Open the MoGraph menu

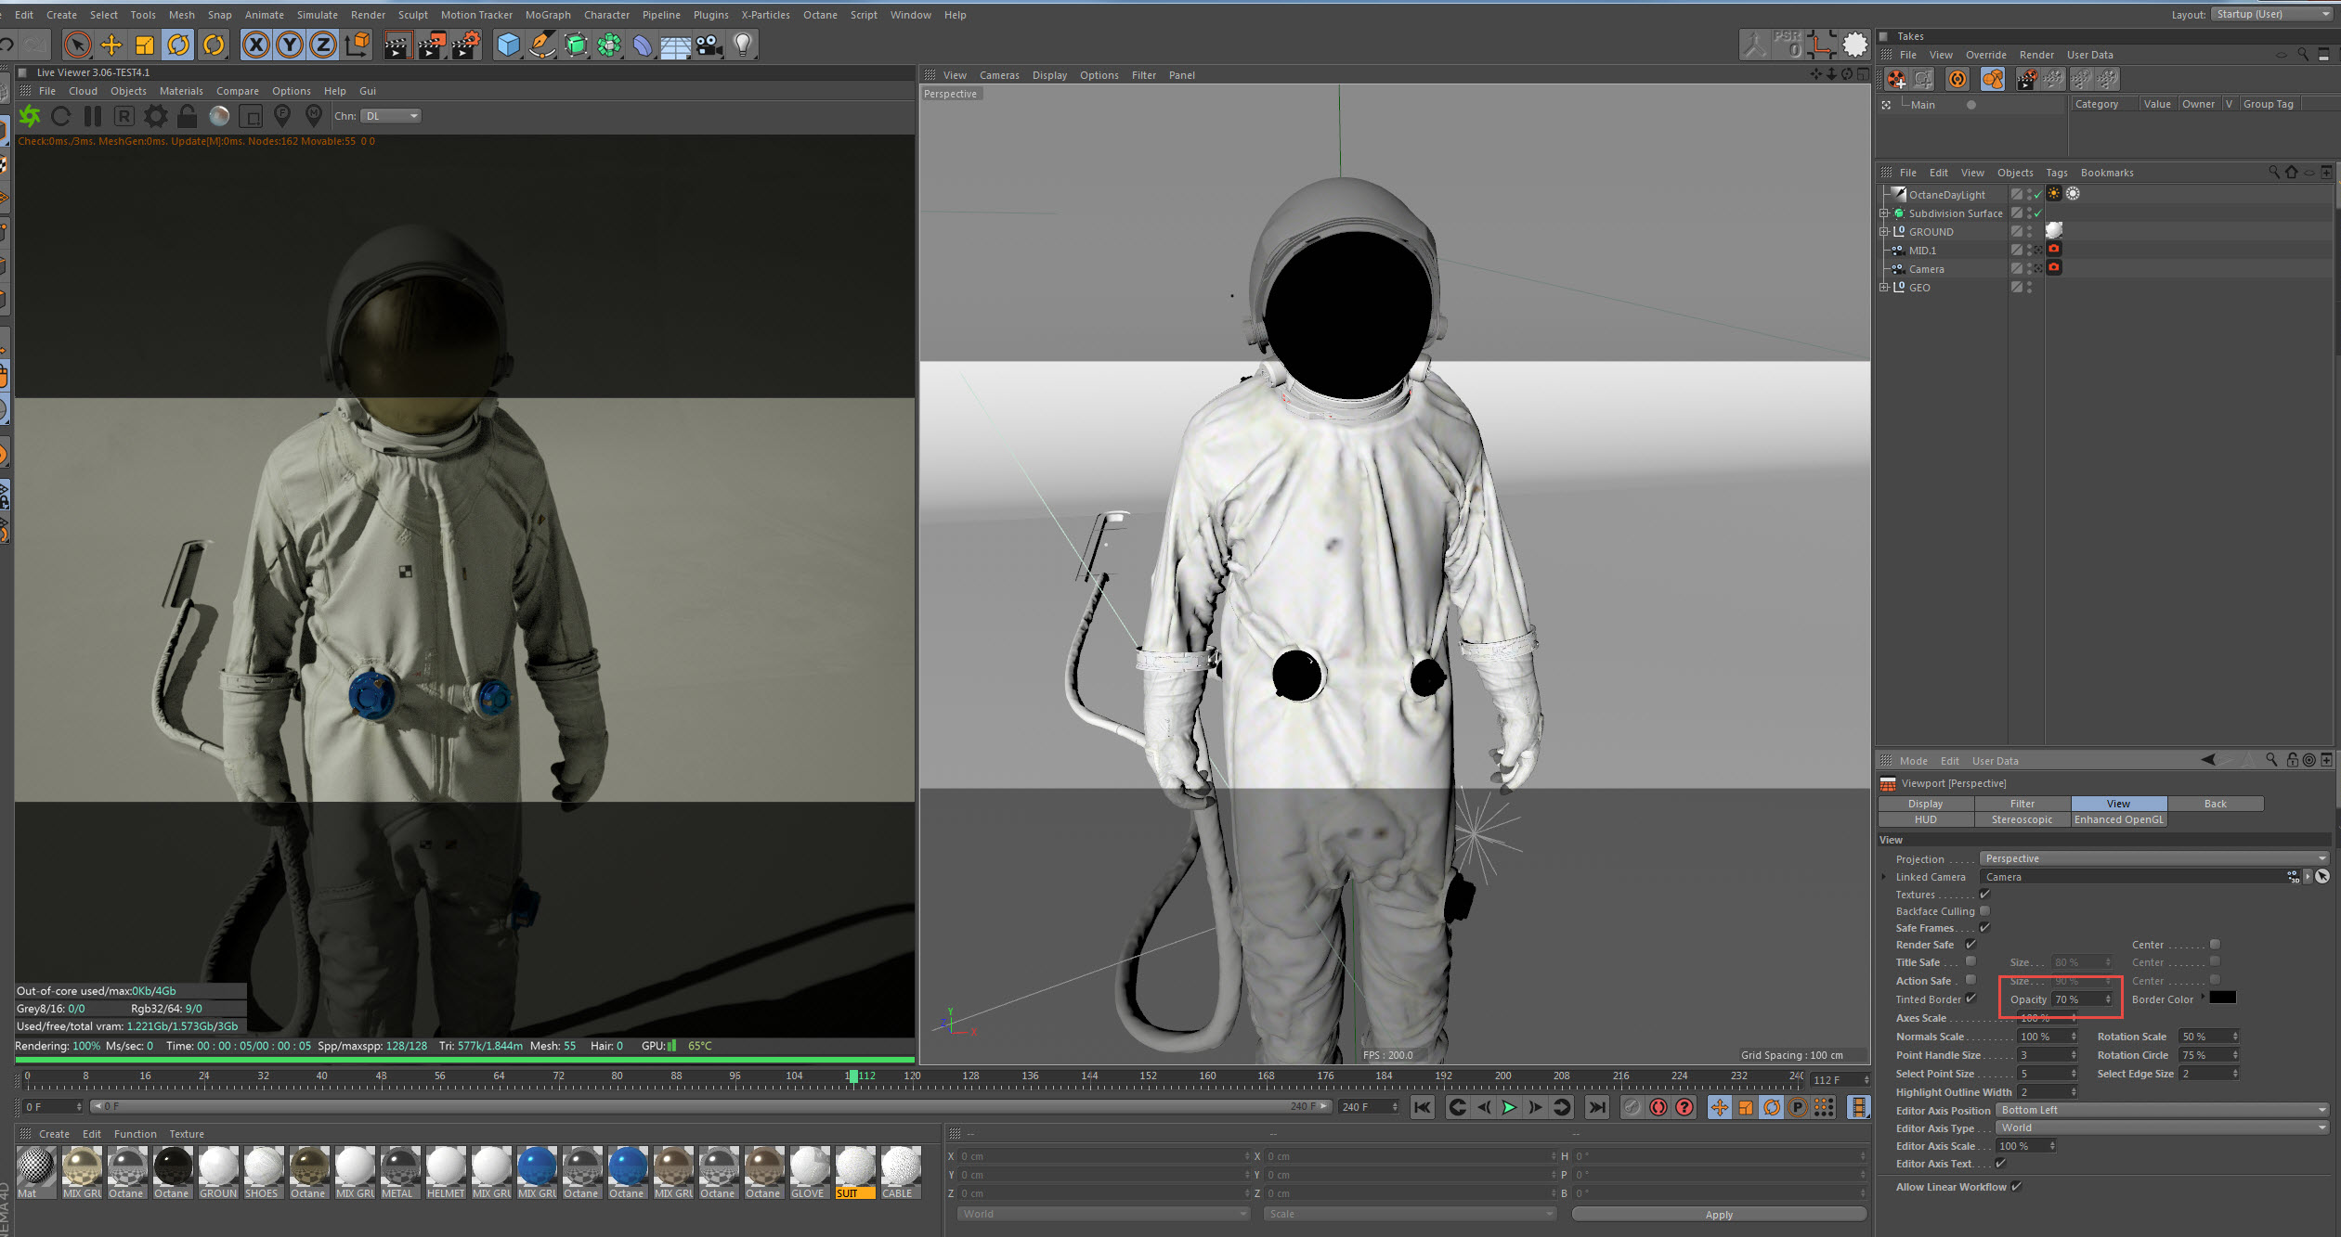547,15
